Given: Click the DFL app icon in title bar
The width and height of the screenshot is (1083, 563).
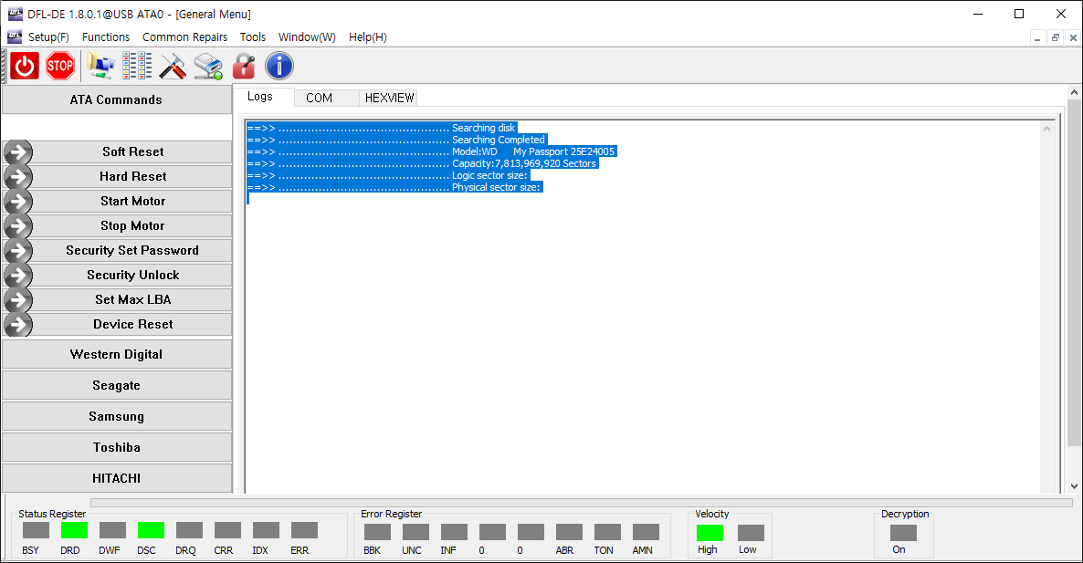Looking at the screenshot, I should [15, 14].
